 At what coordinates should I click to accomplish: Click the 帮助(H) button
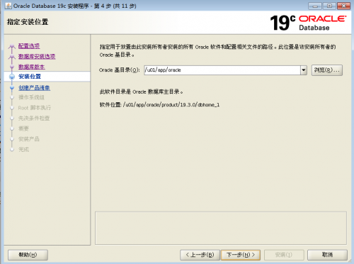coord(28,255)
